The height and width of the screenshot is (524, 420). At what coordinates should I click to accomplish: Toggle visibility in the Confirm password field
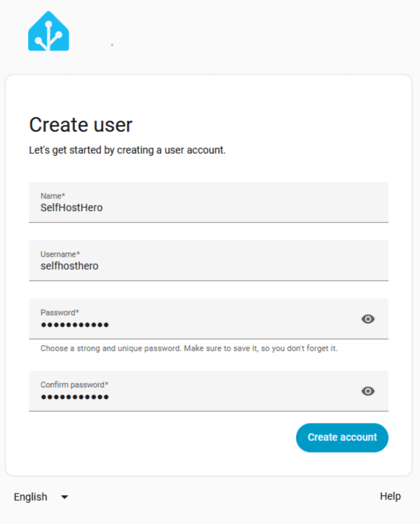[368, 391]
